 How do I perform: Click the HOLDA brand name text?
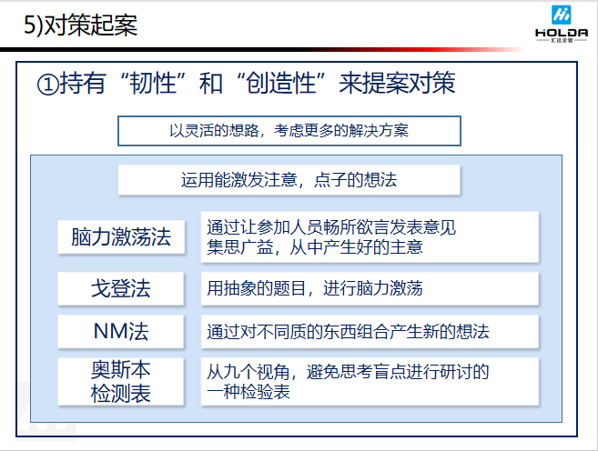(x=562, y=30)
